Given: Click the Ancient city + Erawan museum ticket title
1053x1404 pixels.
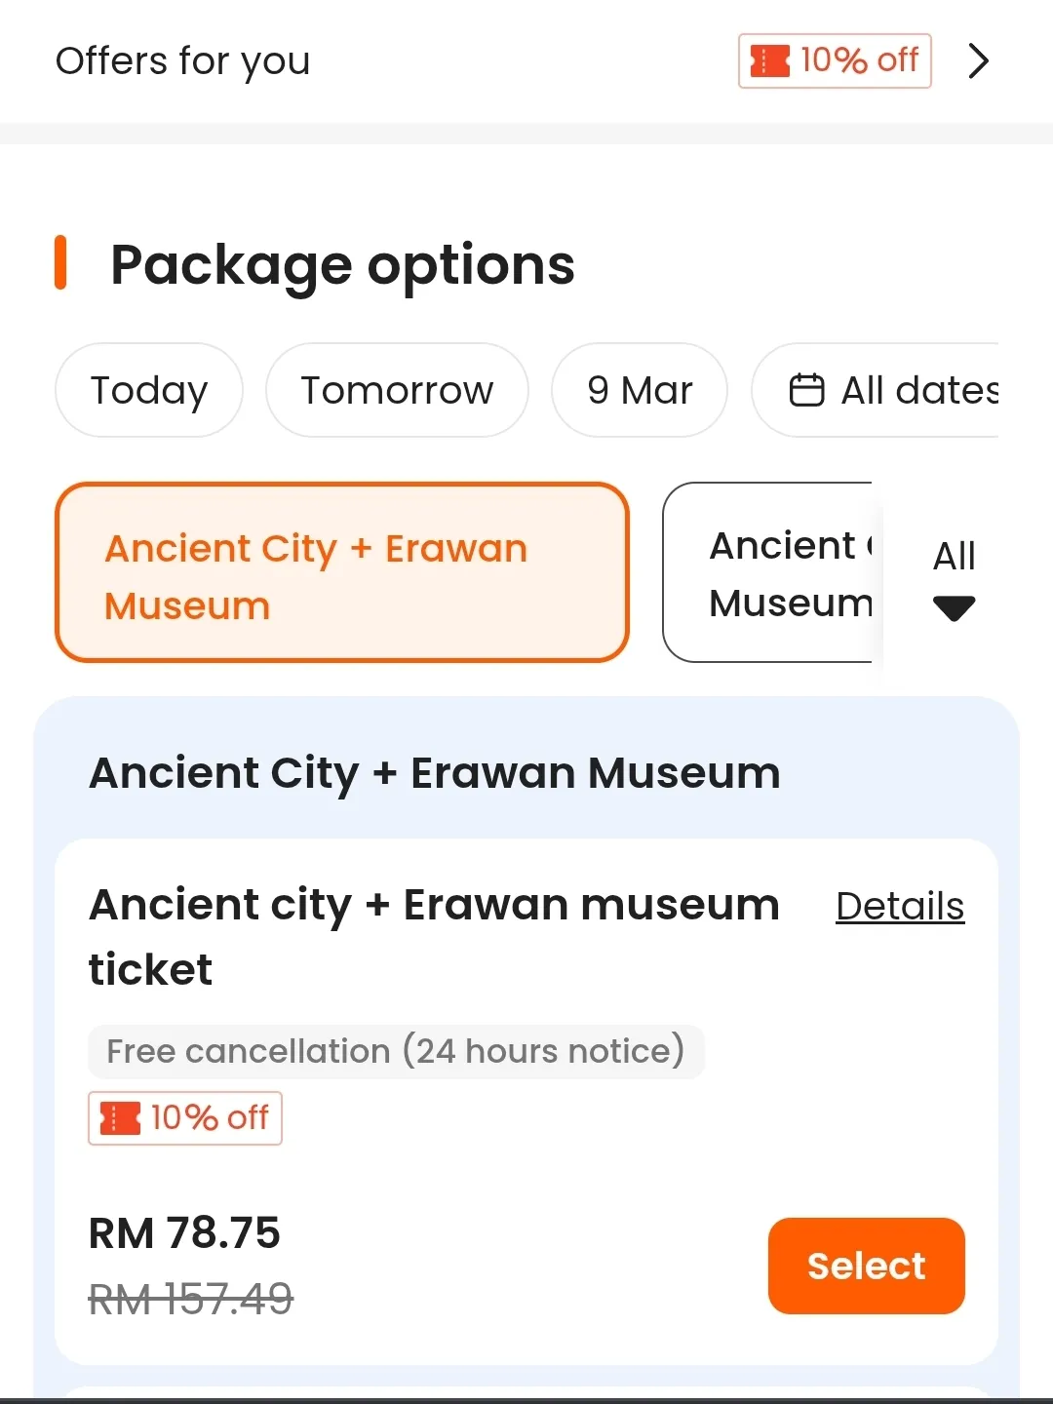Looking at the screenshot, I should [x=434, y=937].
